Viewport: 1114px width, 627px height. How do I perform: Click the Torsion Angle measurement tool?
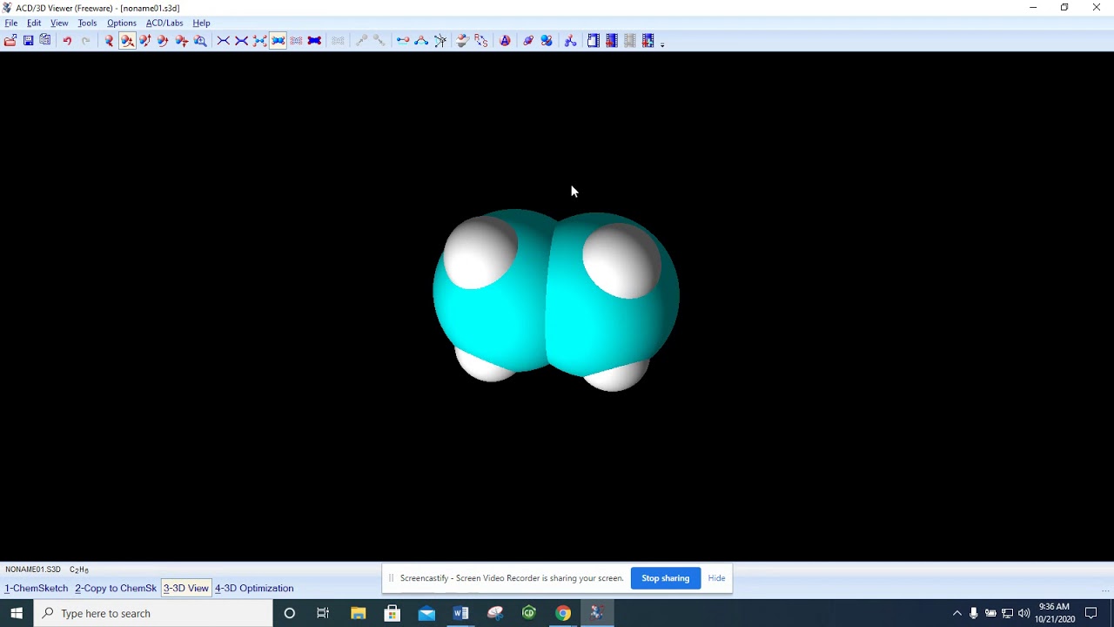pos(440,41)
